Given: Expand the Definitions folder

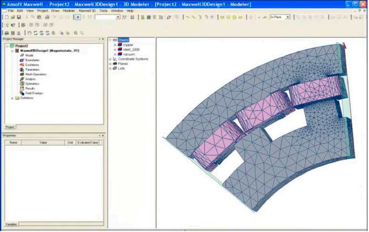Looking at the screenshot, I should [x=12, y=98].
